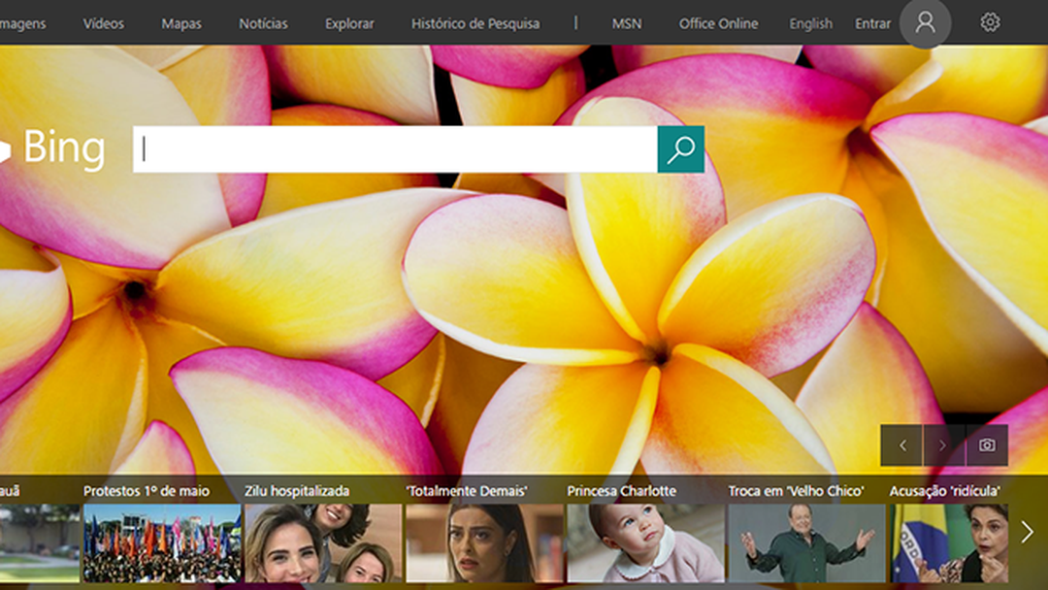Click inside the search input field
Viewport: 1048px width, 590px height.
[388, 150]
